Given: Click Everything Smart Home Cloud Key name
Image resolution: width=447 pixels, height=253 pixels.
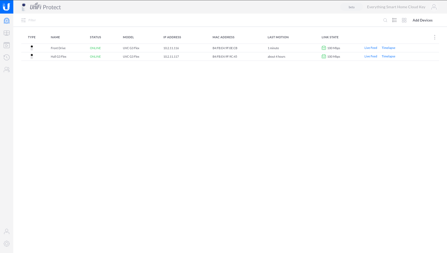Looking at the screenshot, I should click(396, 7).
